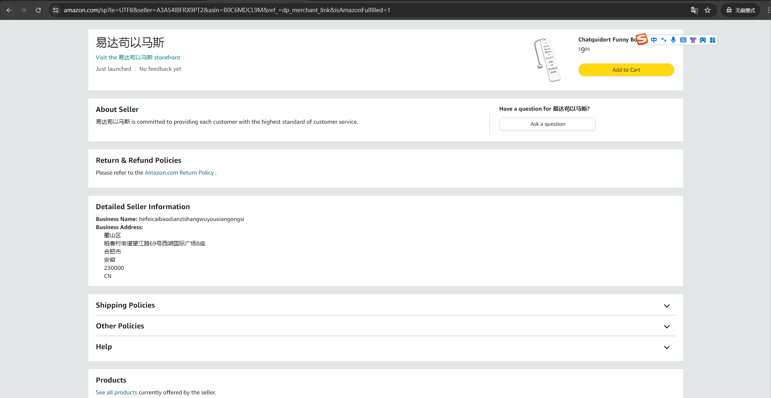Click the 'Return & Refund Policies' heading
This screenshot has width=771, height=398.
(139, 160)
